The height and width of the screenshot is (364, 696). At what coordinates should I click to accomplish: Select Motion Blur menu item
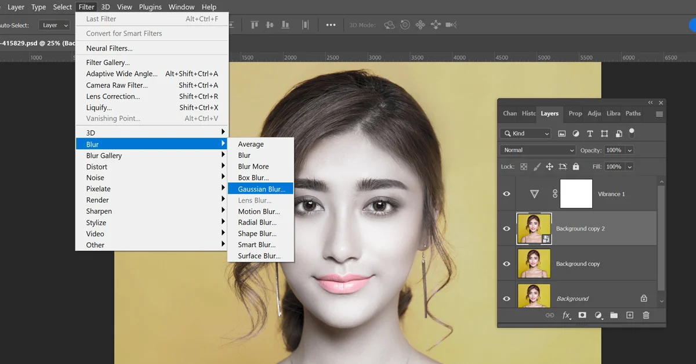click(261, 212)
